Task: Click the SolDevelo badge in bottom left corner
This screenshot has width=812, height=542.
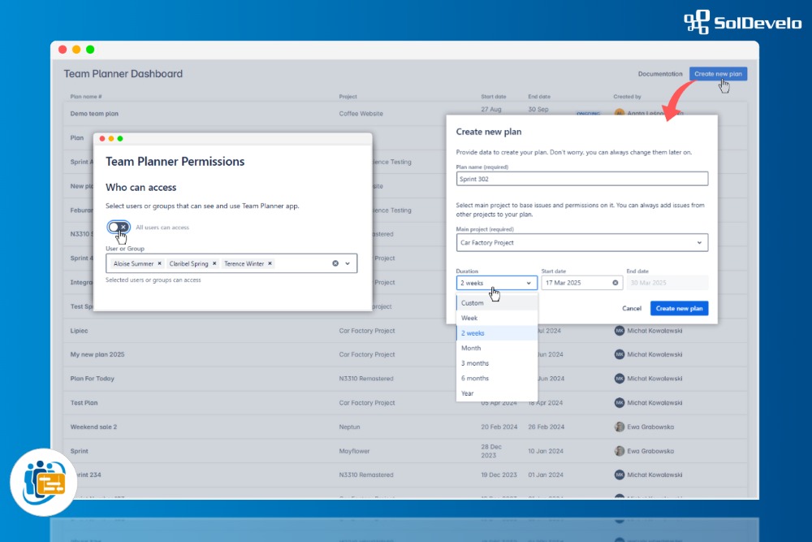Action: coord(43,482)
